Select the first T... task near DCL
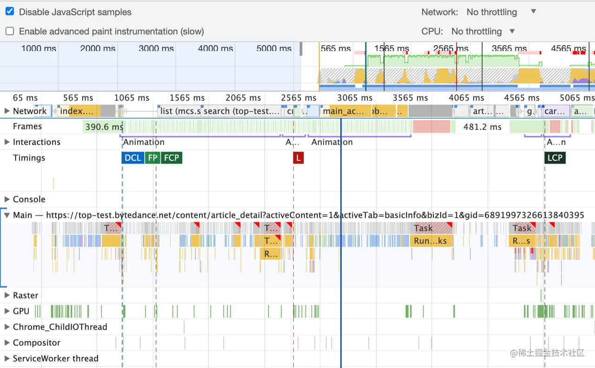The image size is (595, 368). 112,228
